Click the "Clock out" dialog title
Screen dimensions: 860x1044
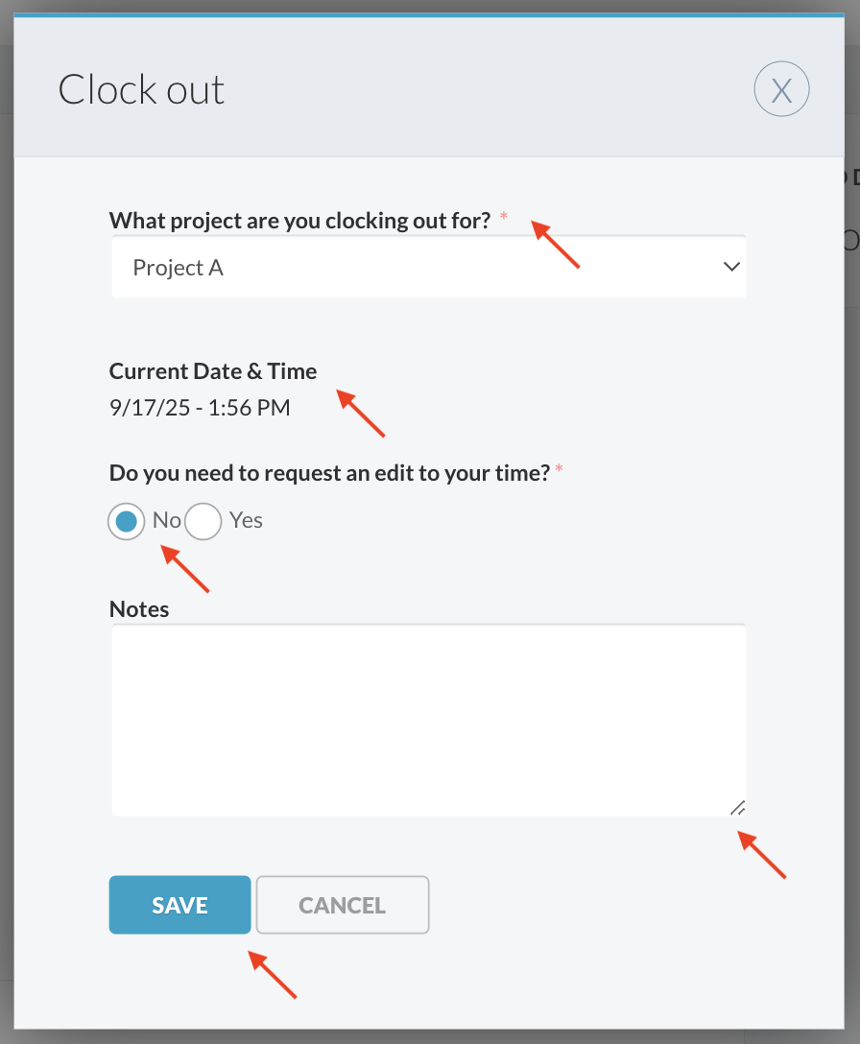coord(141,90)
